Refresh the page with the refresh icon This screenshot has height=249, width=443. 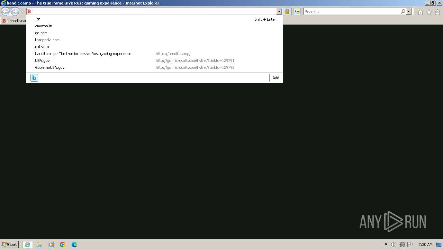[297, 12]
